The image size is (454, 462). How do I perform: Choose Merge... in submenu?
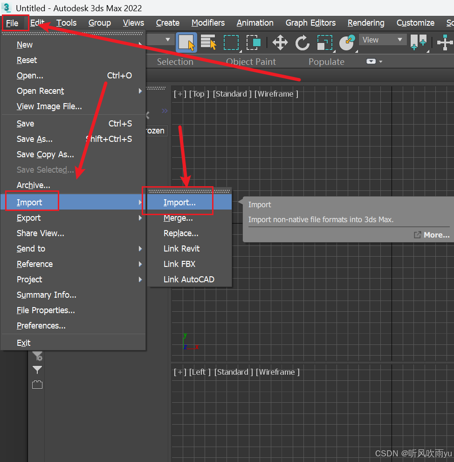point(190,218)
